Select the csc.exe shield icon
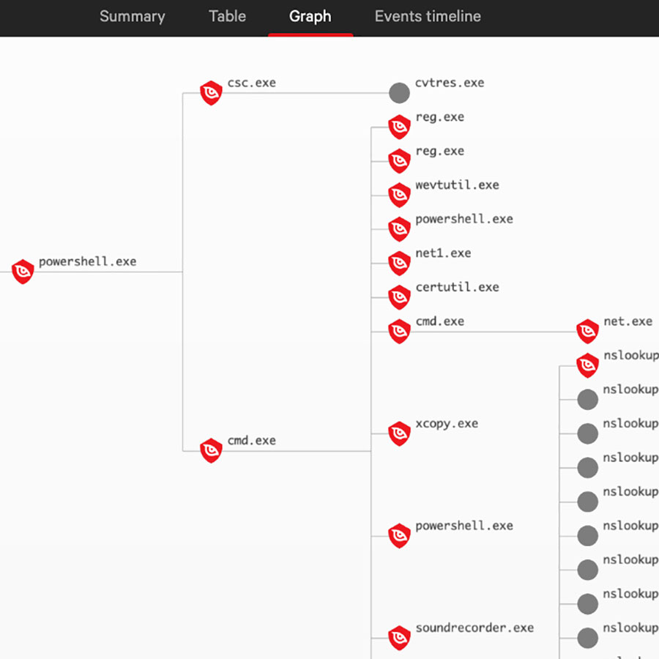The width and height of the screenshot is (659, 659). click(211, 93)
